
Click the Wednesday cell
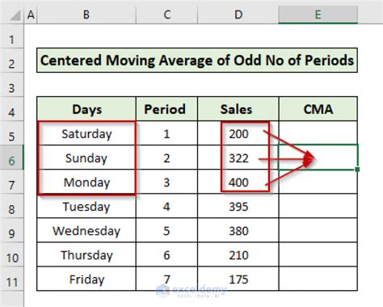pos(86,230)
